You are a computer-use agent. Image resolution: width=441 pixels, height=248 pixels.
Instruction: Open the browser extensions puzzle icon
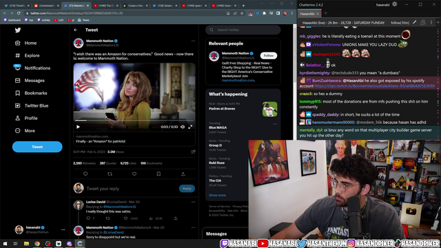coord(264,13)
